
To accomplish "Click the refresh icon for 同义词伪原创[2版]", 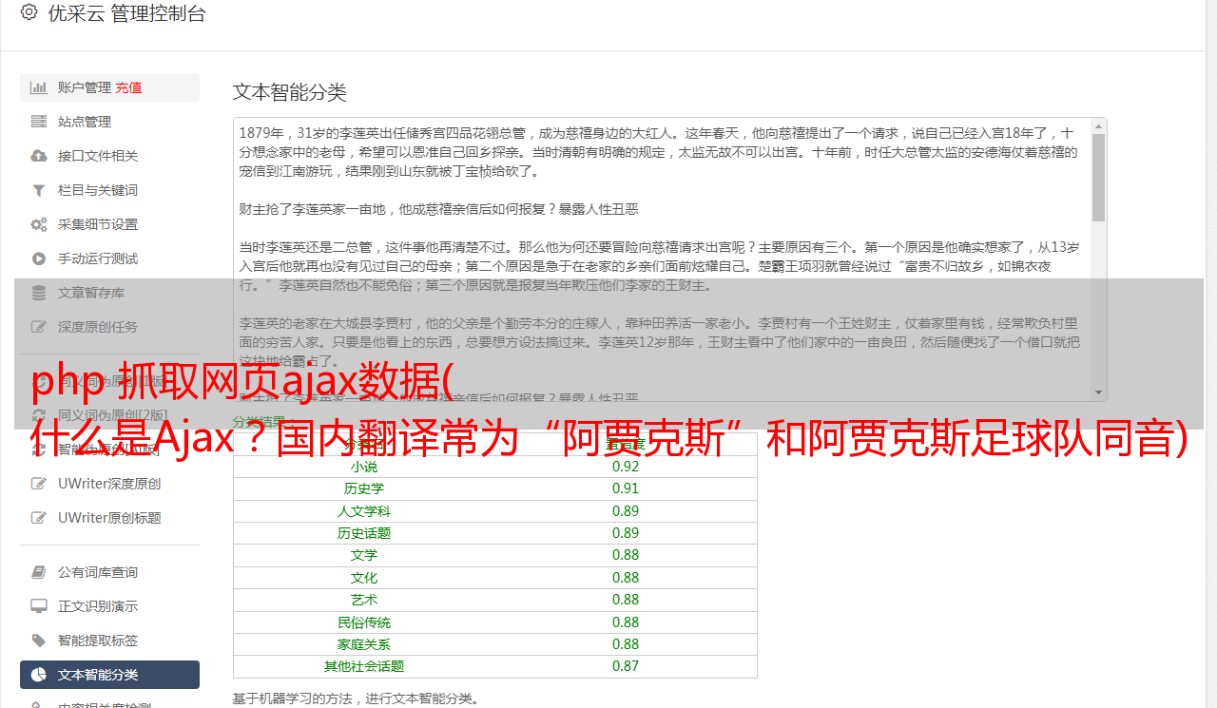I will tap(39, 415).
